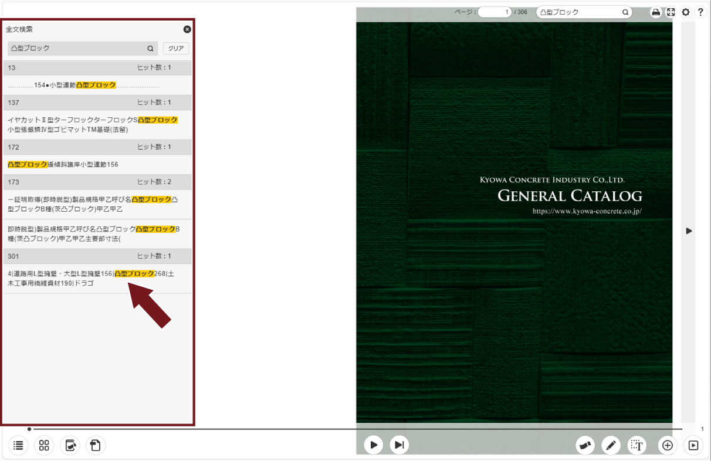The image size is (711, 461).
Task: Click the page position slider handle
Action: coord(29,429)
